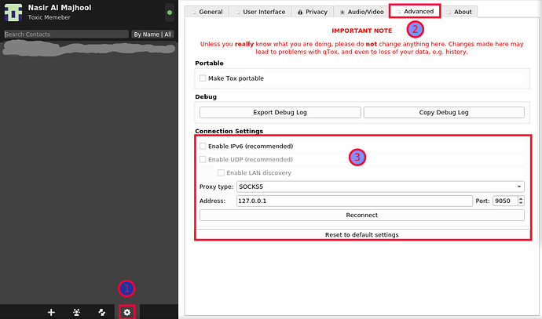Click the green online status indicator
The height and width of the screenshot is (319, 542).
(169, 13)
